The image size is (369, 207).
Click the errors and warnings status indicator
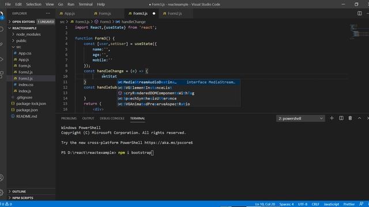(6, 204)
